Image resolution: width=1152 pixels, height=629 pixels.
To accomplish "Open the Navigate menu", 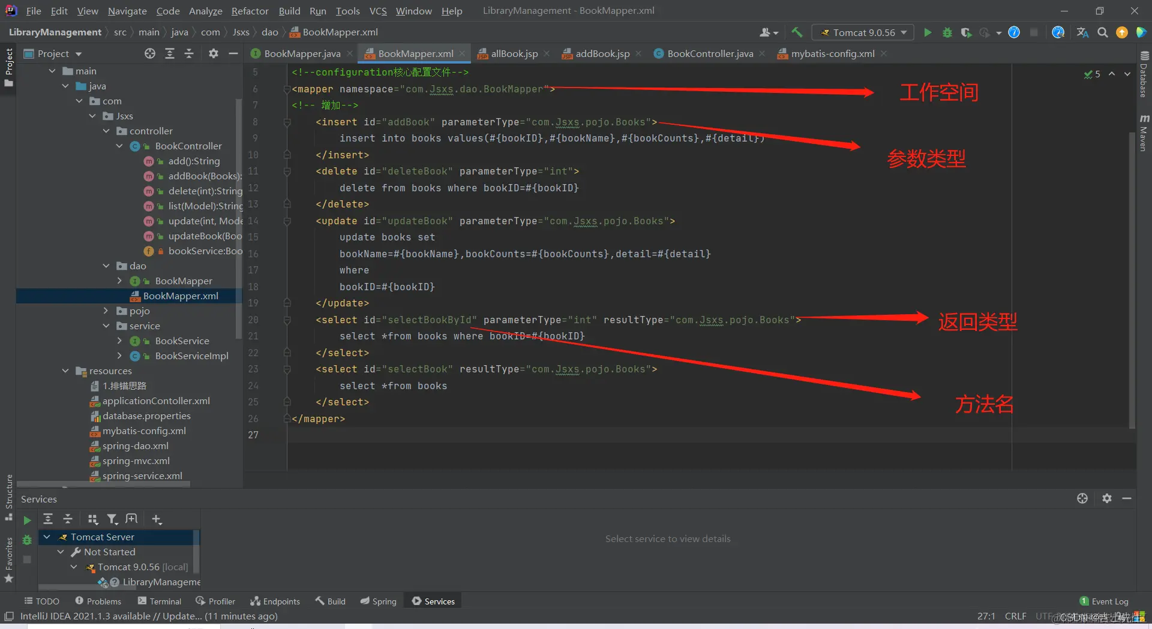I will pos(127,11).
